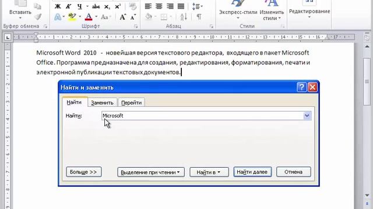This screenshot has width=373, height=209.
Task: Open line spacing options
Action: click(x=198, y=6)
